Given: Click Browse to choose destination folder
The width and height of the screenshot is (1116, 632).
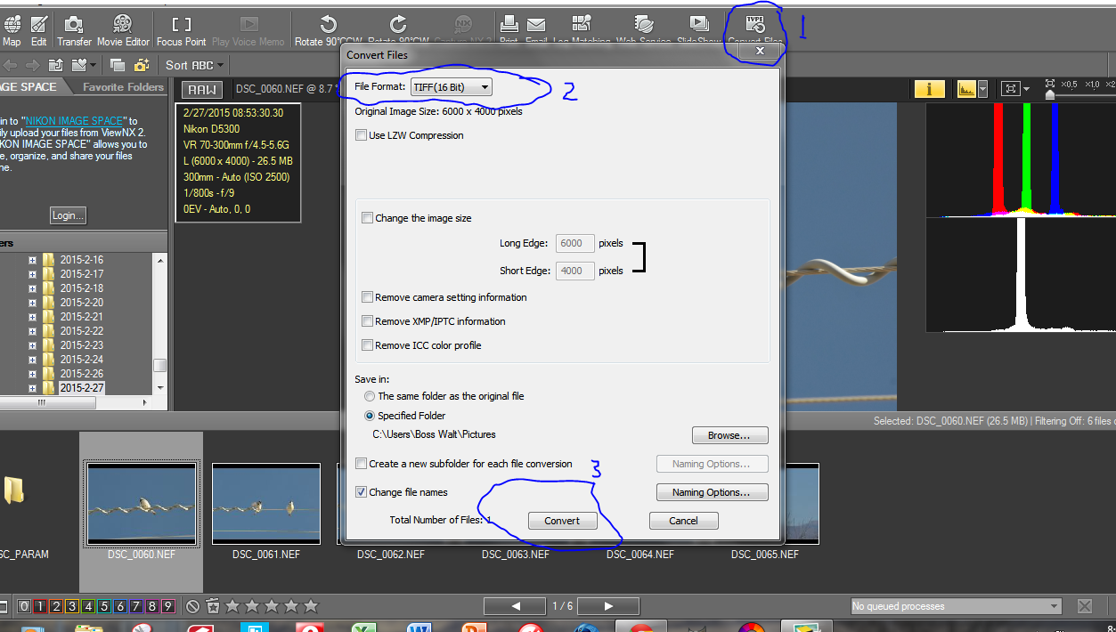Looking at the screenshot, I should pos(729,435).
